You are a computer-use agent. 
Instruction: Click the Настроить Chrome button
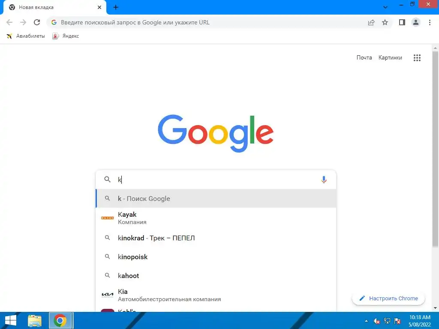tap(388, 299)
